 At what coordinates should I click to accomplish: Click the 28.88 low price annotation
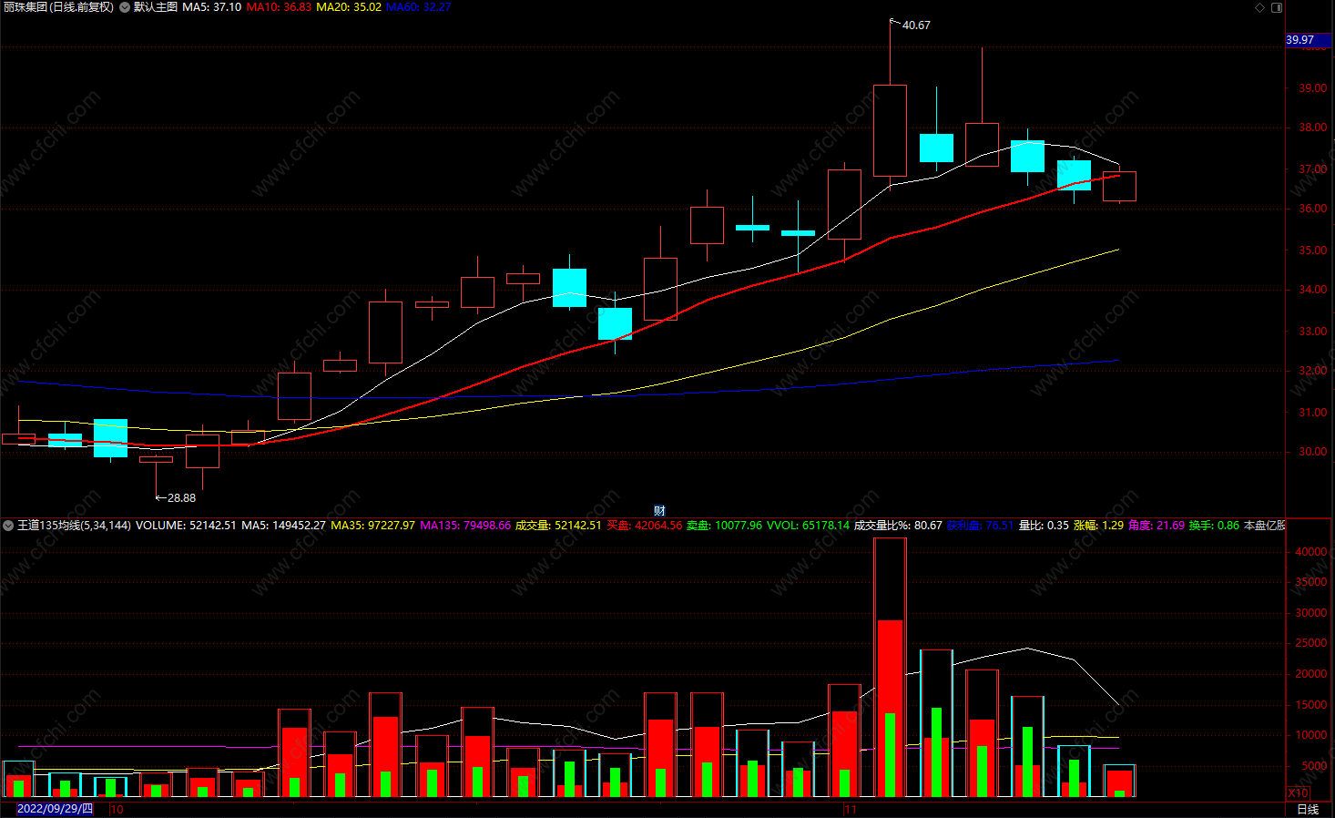(181, 498)
